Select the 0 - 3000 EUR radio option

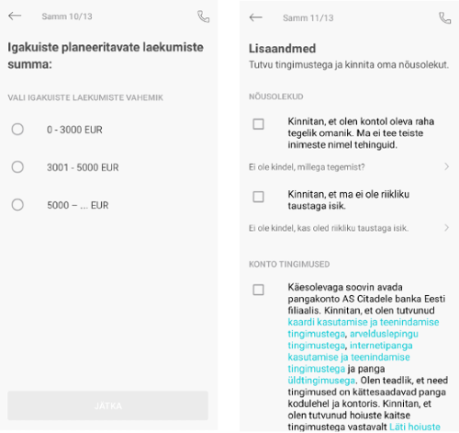point(17,130)
